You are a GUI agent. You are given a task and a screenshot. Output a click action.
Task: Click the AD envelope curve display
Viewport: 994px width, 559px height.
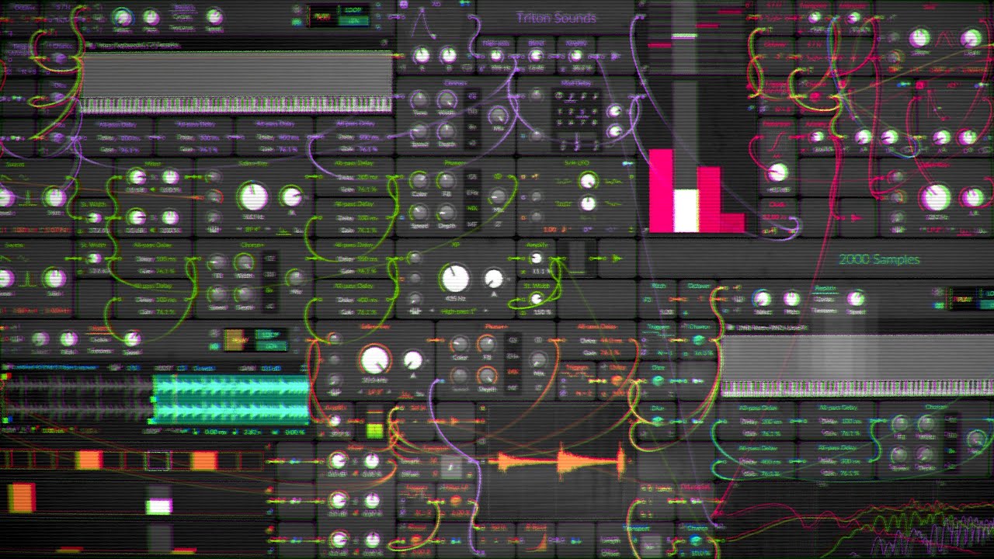(424, 23)
